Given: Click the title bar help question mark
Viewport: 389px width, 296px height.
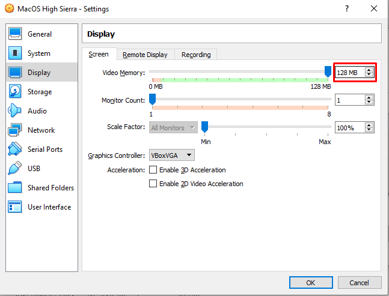Looking at the screenshot, I should pos(346,9).
